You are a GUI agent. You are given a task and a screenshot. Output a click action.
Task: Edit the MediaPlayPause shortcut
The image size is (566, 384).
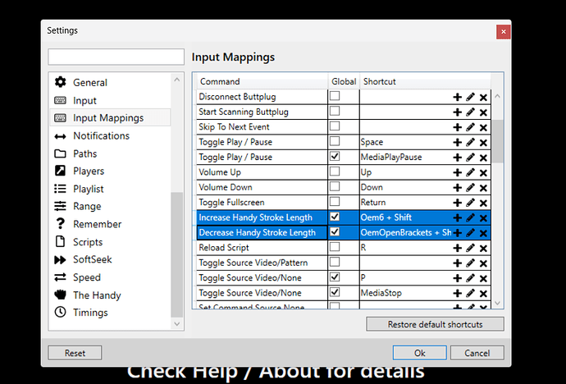coord(470,158)
